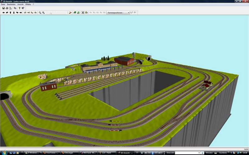Click the camera snapshot icon
The width and height of the screenshot is (249, 155).
tap(86, 13)
